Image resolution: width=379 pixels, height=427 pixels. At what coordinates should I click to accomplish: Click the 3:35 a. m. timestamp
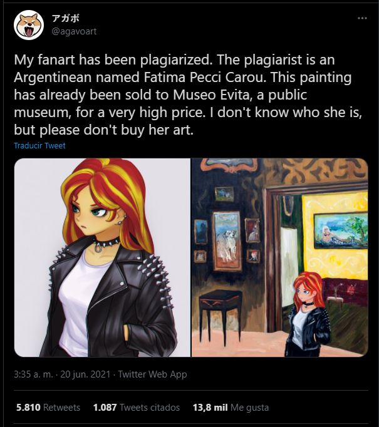(x=33, y=374)
